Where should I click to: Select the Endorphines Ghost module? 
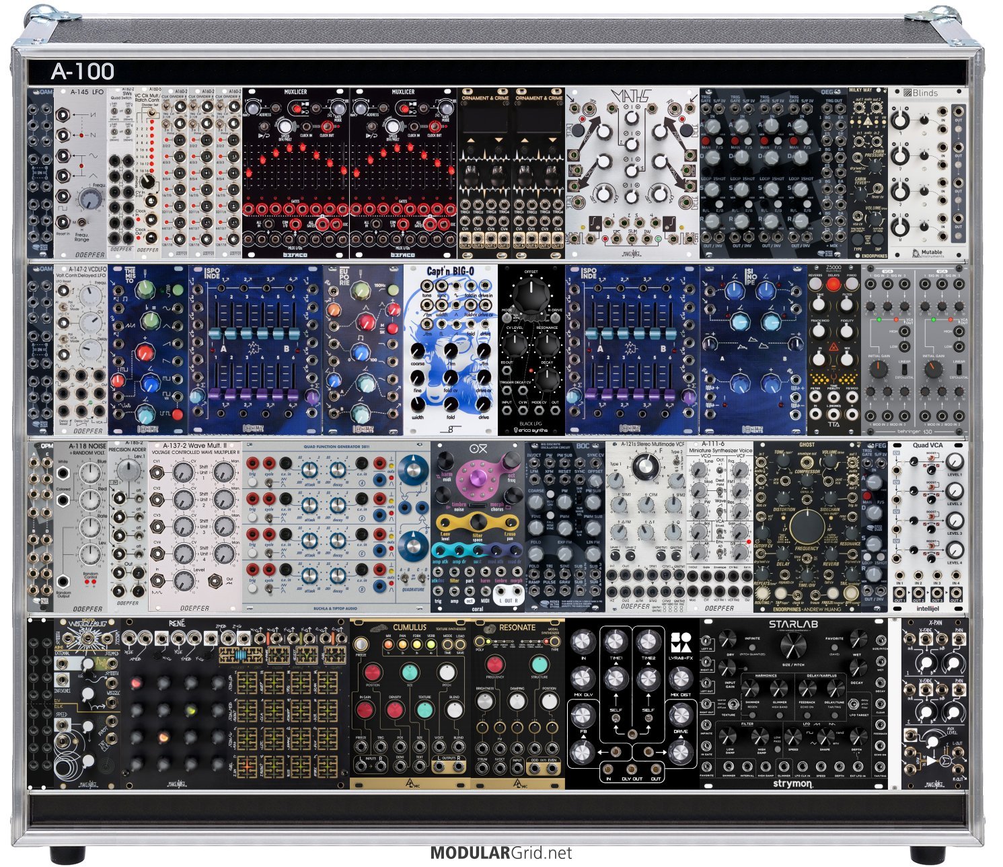[807, 527]
